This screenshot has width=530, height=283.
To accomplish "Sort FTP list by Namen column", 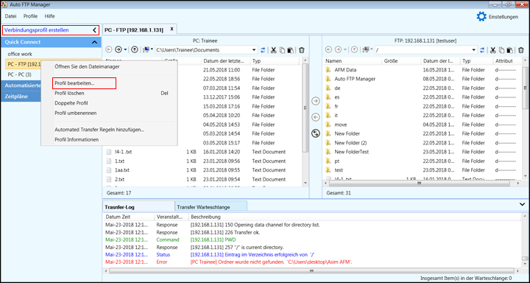I will 353,61.
